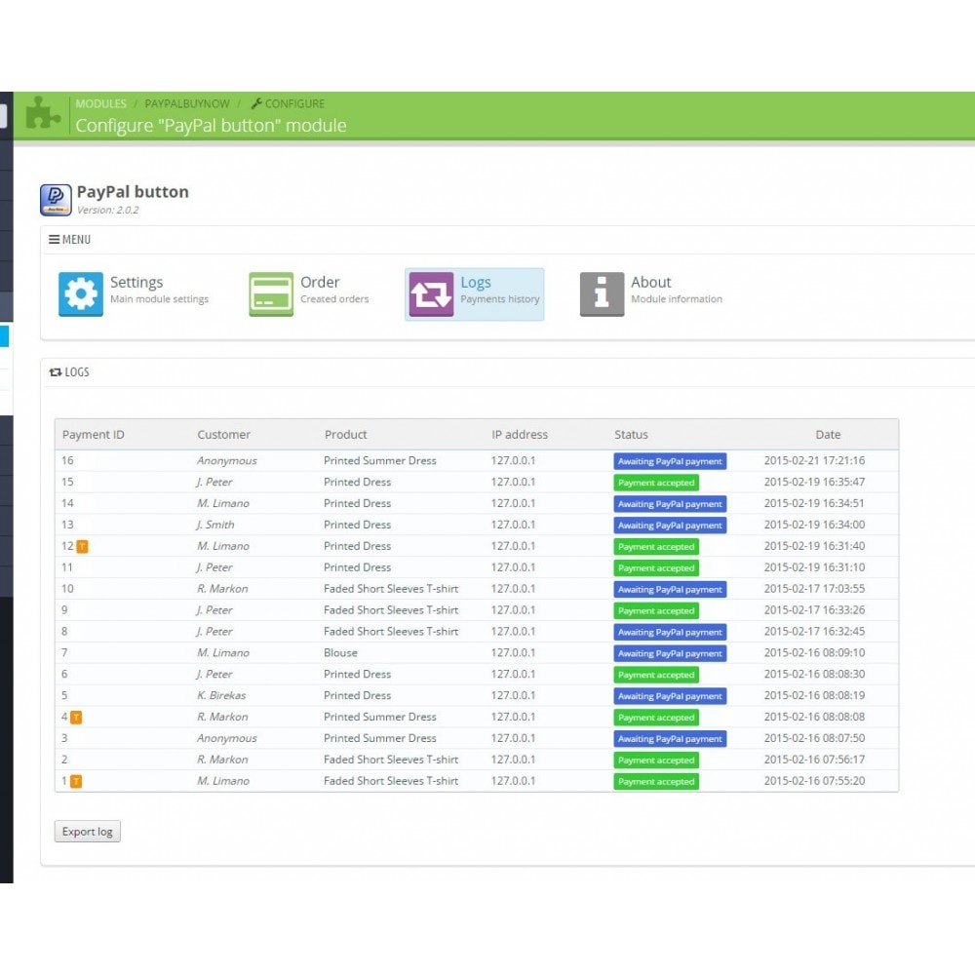Image resolution: width=975 pixels, height=975 pixels.
Task: Select the Logs payments history tab
Action: coord(475,294)
